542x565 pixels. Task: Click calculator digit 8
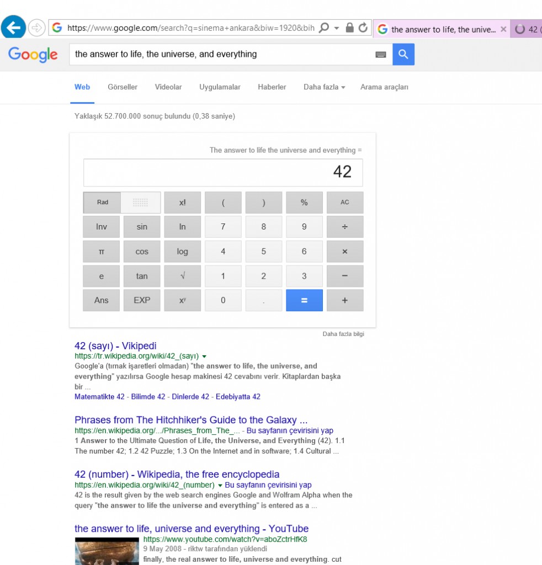264,227
